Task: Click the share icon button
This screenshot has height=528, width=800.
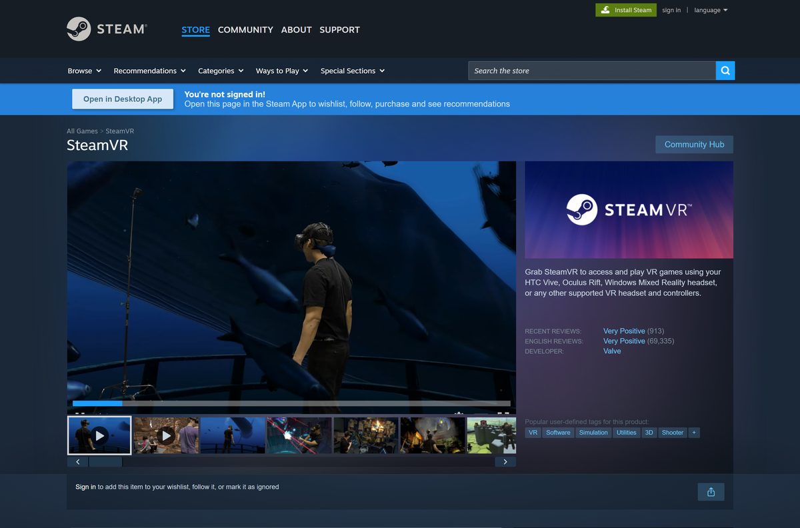Action: click(x=711, y=492)
